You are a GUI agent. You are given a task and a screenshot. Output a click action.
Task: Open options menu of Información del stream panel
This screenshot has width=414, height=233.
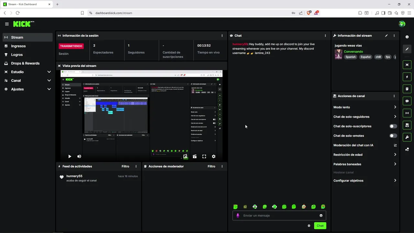click(394, 36)
